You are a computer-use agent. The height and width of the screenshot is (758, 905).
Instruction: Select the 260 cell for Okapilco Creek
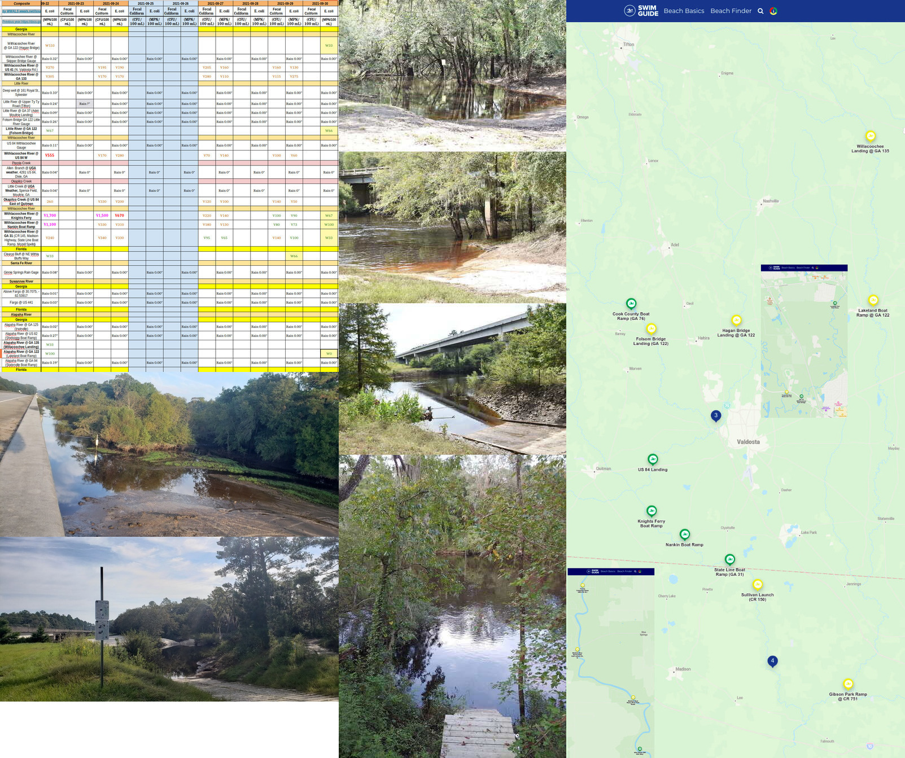click(x=50, y=201)
